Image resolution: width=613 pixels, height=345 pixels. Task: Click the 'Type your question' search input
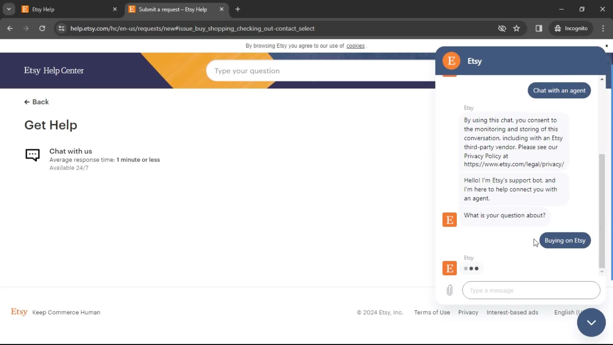tap(322, 70)
